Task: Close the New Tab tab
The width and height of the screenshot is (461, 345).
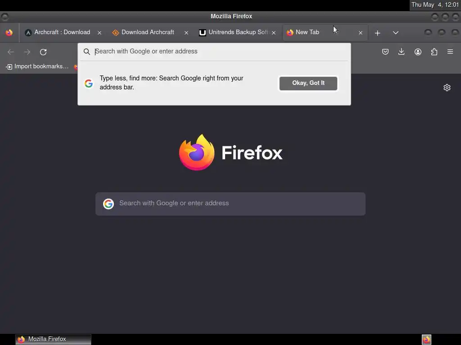Action: (361, 33)
